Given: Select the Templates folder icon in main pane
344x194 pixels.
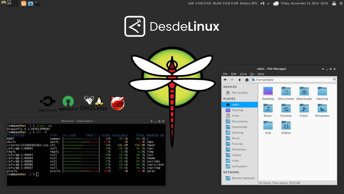Looking at the screenshot, I should pos(322,108).
